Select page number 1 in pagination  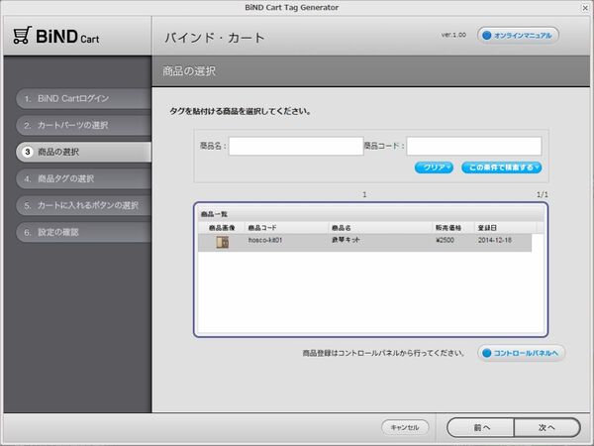click(364, 194)
